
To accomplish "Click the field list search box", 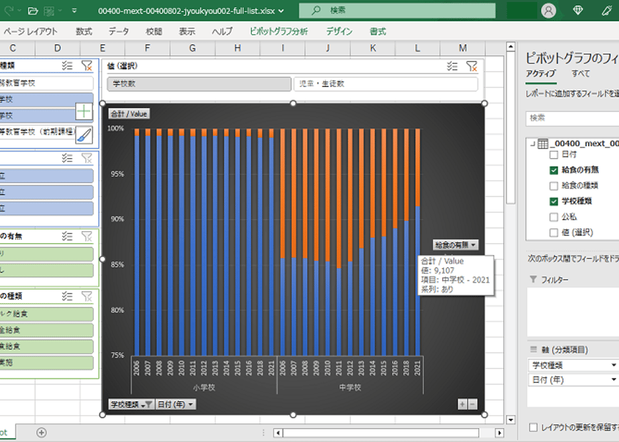I will pyautogui.click(x=572, y=118).
